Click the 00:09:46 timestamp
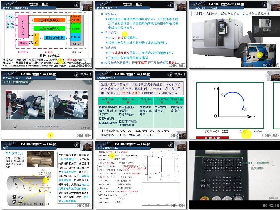Image resolution: width=280 pixels, height=210 pixels. (x=177, y=65)
